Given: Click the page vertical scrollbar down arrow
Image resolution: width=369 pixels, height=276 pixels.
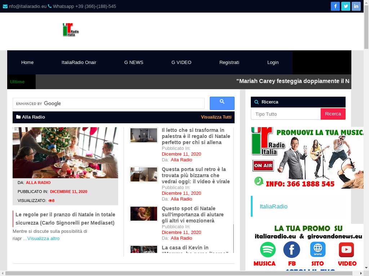Looking at the screenshot, I should [x=366, y=268].
